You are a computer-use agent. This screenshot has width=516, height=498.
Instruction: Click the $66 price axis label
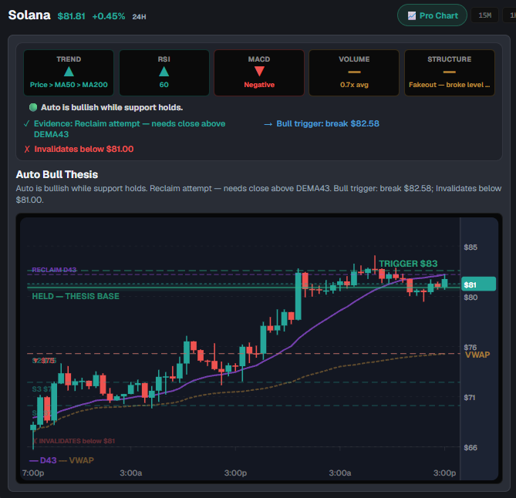coord(470,448)
